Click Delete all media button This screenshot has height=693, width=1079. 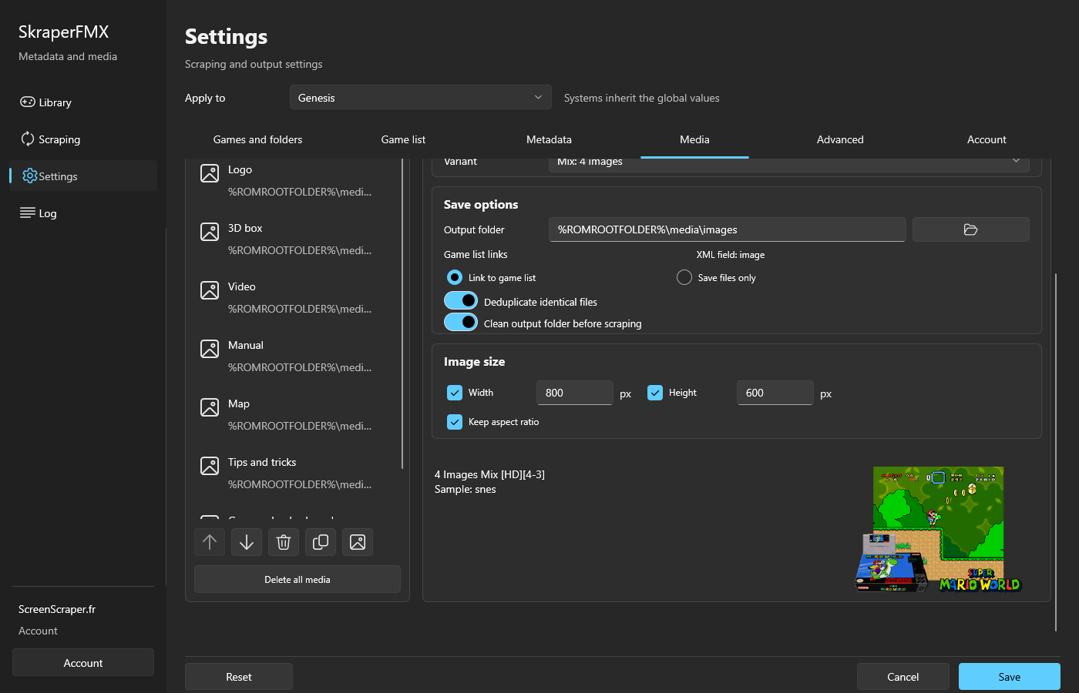pos(297,579)
